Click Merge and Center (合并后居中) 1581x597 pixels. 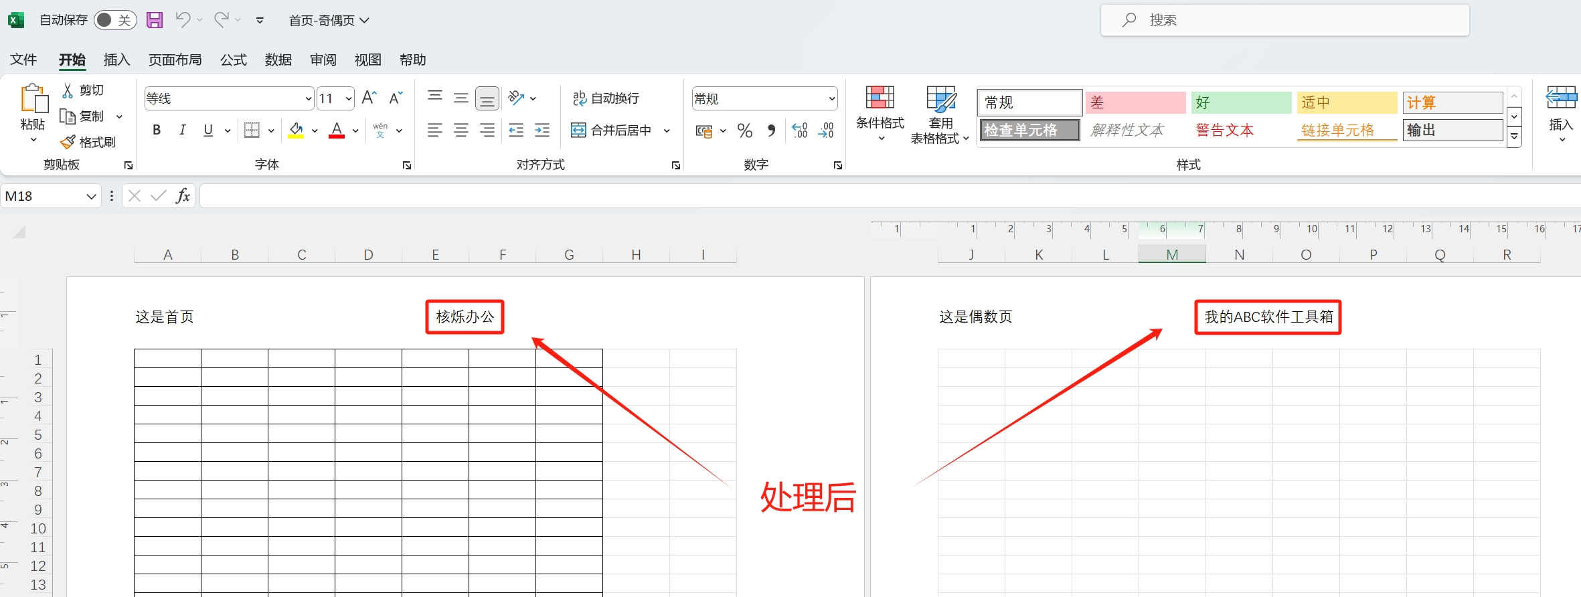[612, 131]
